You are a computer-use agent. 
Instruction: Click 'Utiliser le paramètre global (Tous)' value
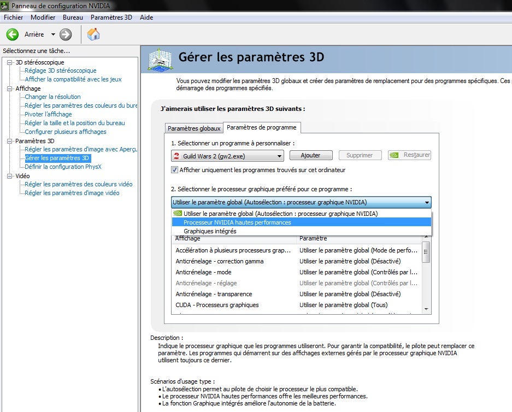tap(344, 305)
